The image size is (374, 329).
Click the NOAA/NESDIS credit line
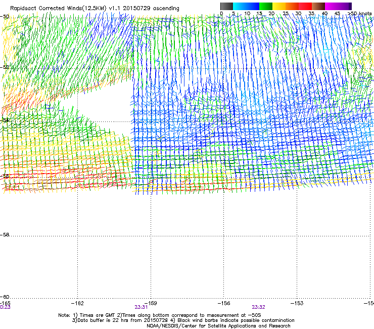point(218,326)
